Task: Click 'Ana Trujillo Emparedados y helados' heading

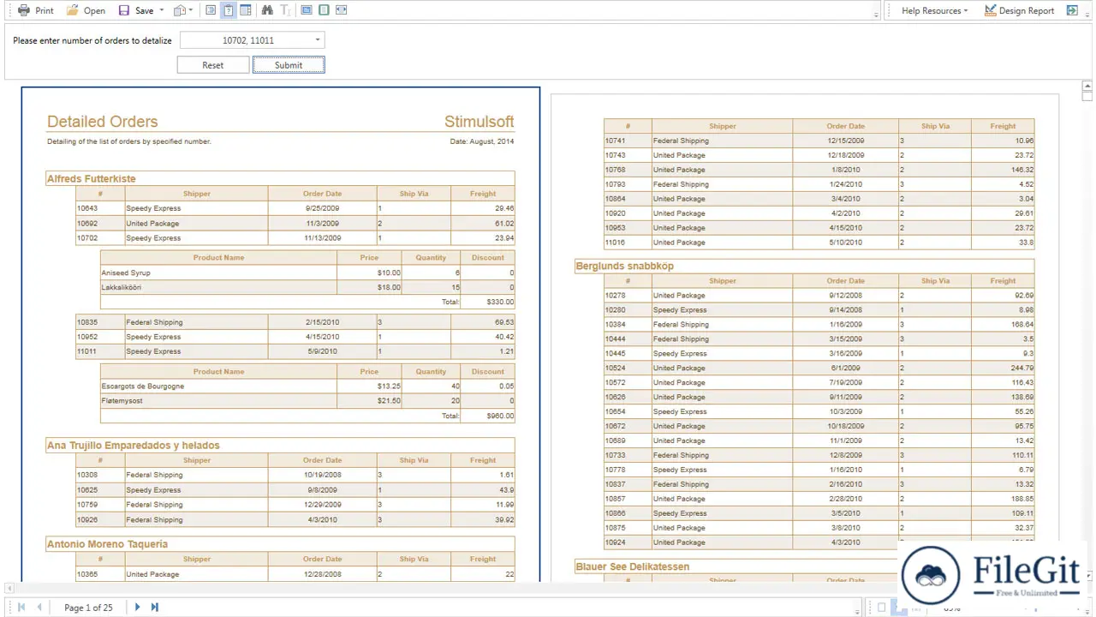Action: pos(133,446)
